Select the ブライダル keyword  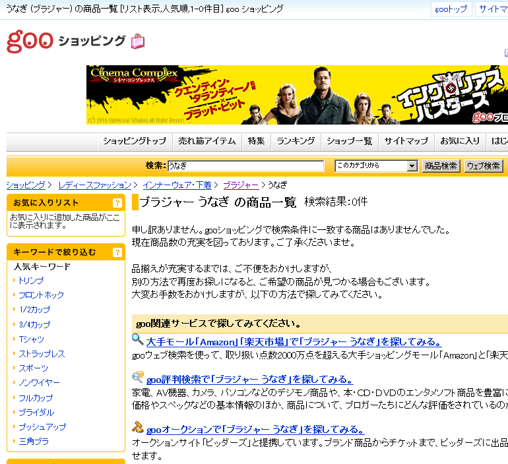point(36,412)
